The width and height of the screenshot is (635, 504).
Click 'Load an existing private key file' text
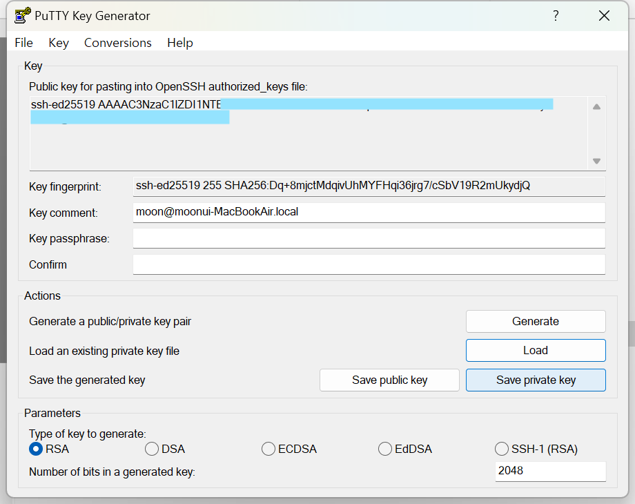[x=104, y=351]
